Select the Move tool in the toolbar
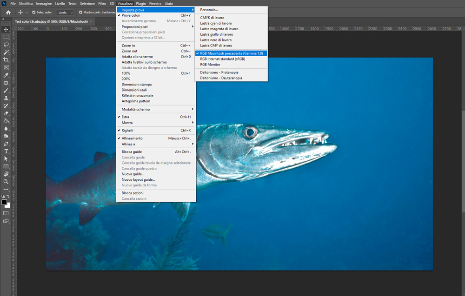This screenshot has height=296, width=465. click(6, 29)
